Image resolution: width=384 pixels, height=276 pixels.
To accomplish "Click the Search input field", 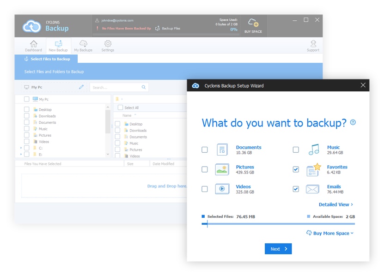I will point(116,87).
